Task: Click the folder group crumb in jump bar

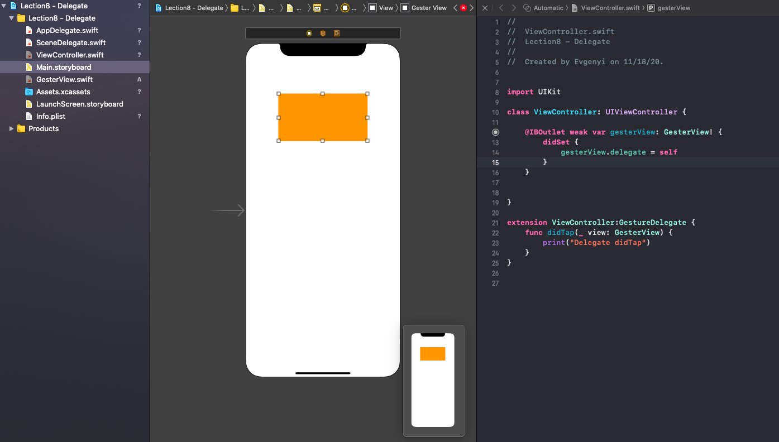Action: coord(240,8)
